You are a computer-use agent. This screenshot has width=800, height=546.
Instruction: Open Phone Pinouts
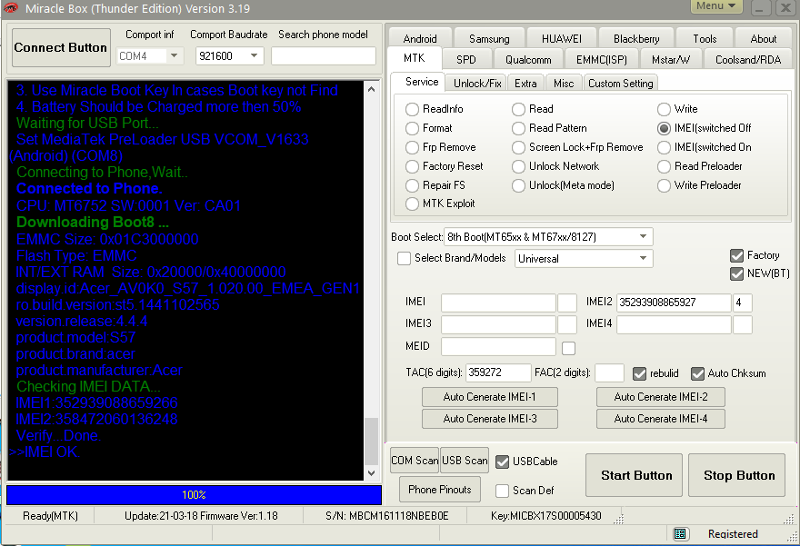pyautogui.click(x=440, y=490)
